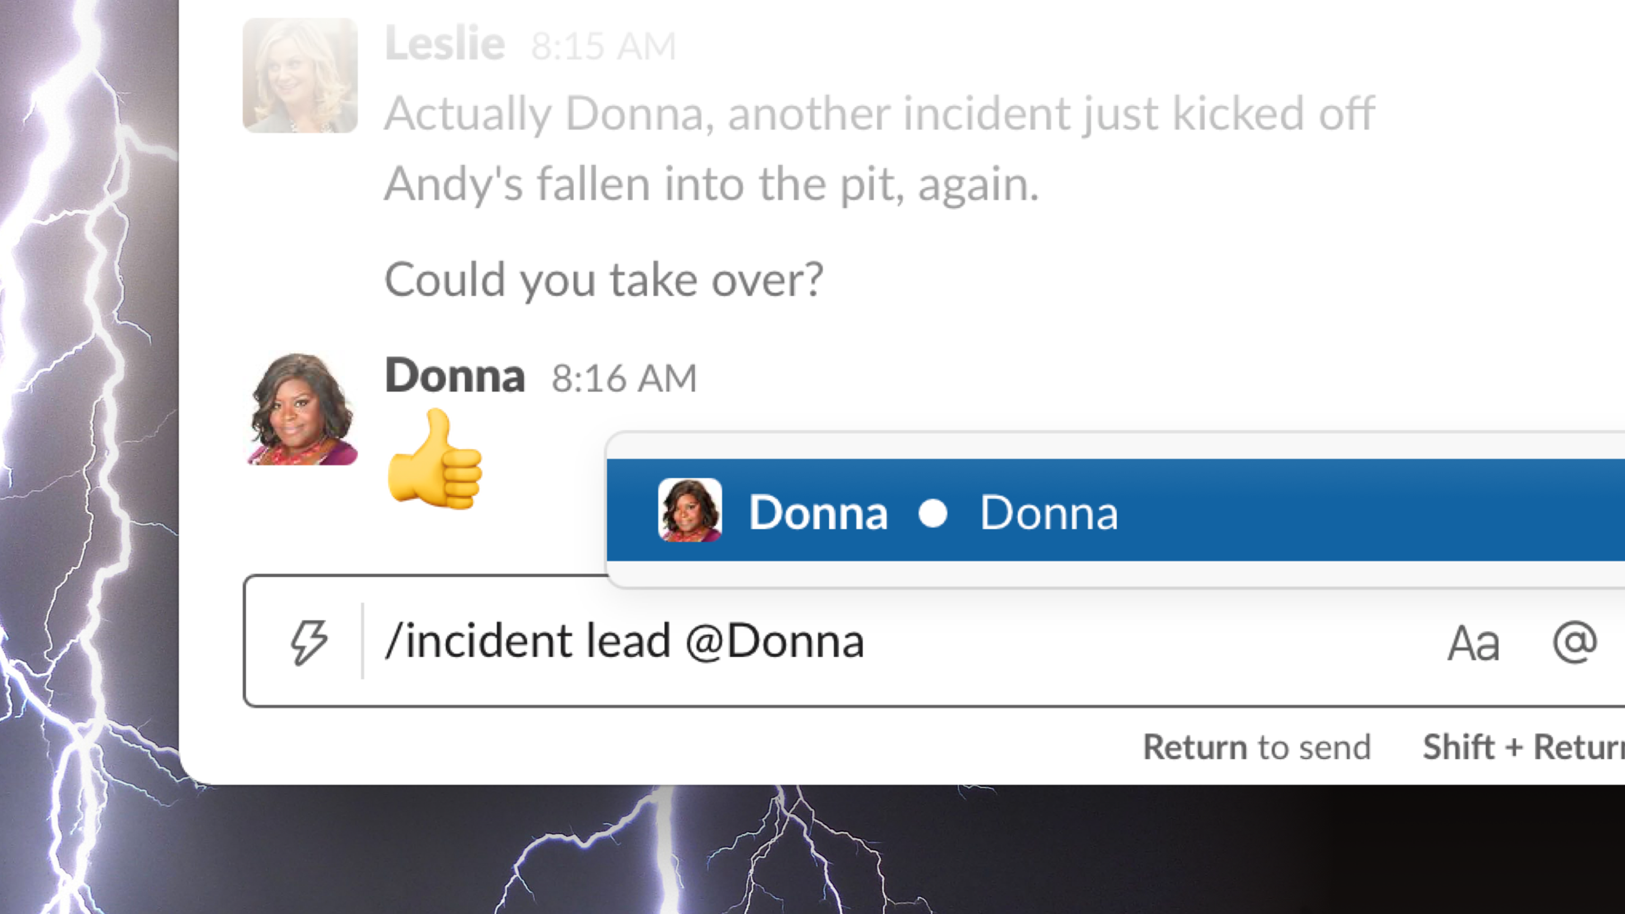The height and width of the screenshot is (914, 1625).
Task: Click the small Donna avatar in suggestion popup
Action: (689, 509)
